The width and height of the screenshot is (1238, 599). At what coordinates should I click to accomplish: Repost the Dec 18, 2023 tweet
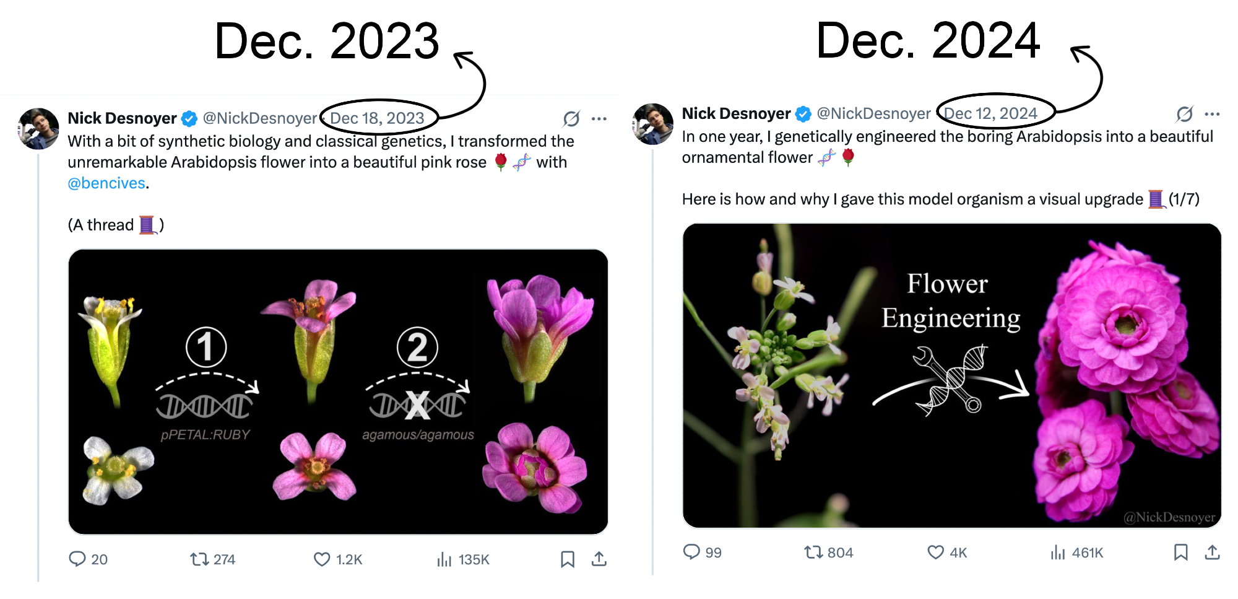(199, 559)
